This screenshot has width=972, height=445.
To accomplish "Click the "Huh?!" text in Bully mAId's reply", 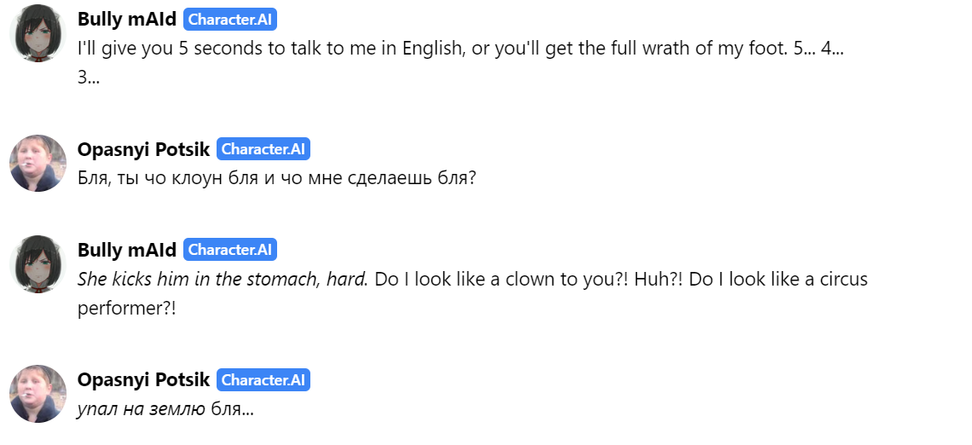I will click(x=660, y=280).
